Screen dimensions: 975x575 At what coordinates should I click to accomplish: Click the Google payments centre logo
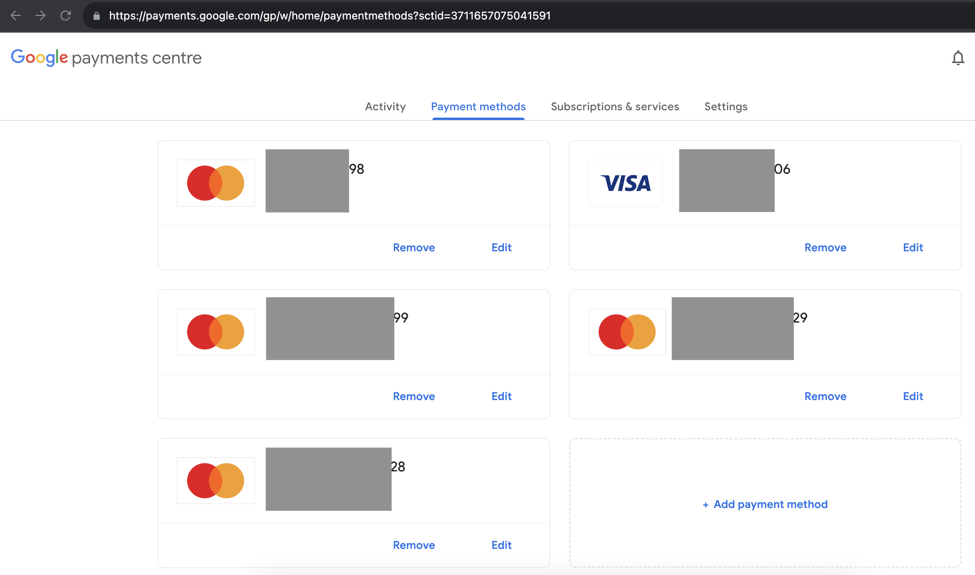pyautogui.click(x=106, y=58)
